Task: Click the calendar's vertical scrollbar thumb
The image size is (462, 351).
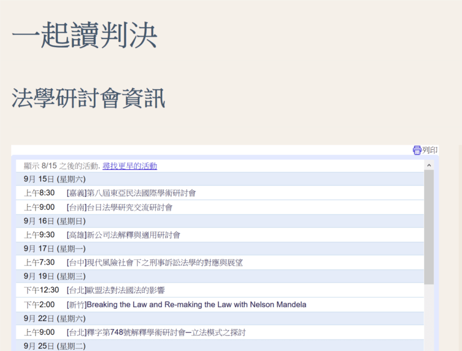Action: point(429,227)
